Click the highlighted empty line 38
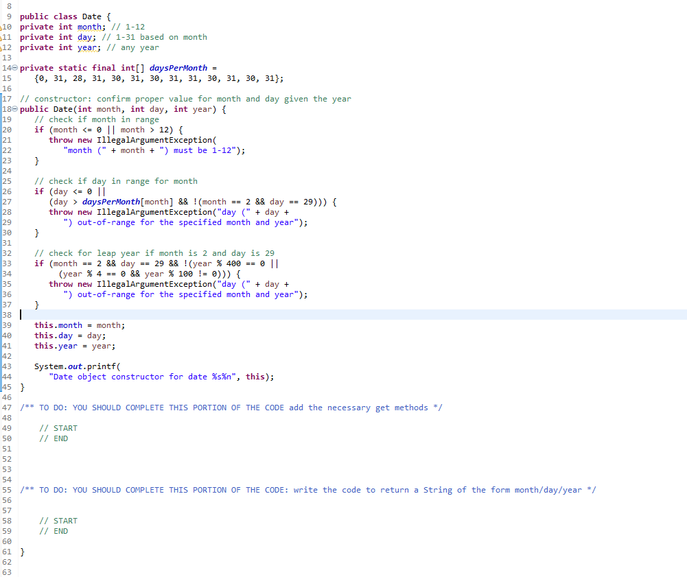 coord(275,314)
